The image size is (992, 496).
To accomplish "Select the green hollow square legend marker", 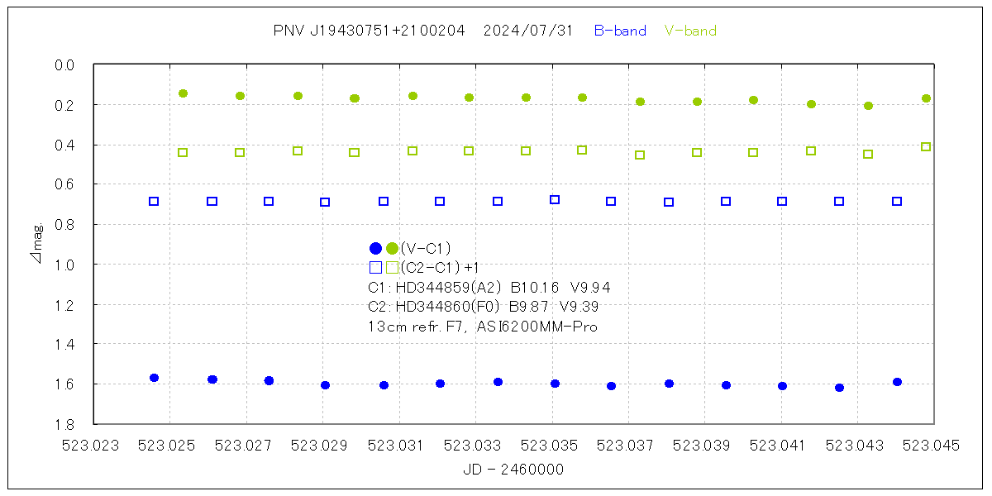I will (392, 267).
